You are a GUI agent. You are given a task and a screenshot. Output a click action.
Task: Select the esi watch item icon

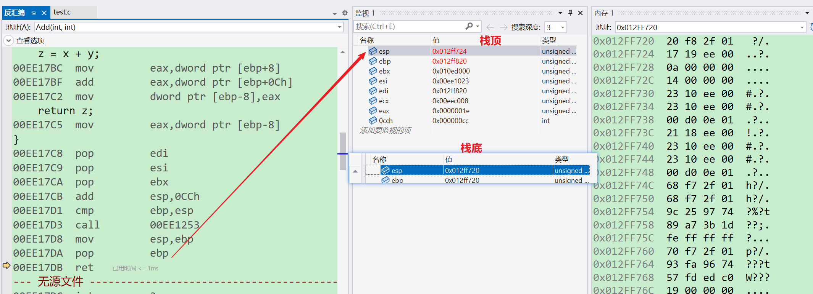pos(373,81)
